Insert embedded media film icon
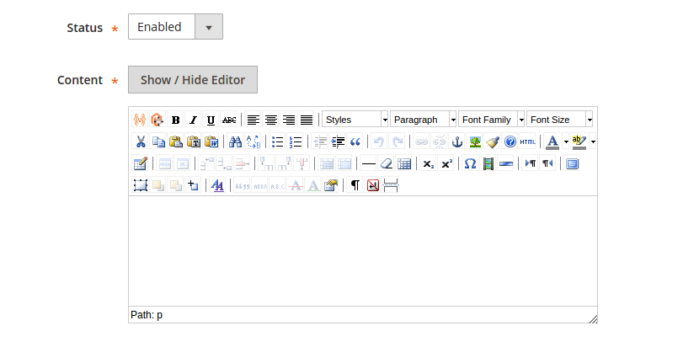This screenshot has height=347, width=699. (x=488, y=163)
